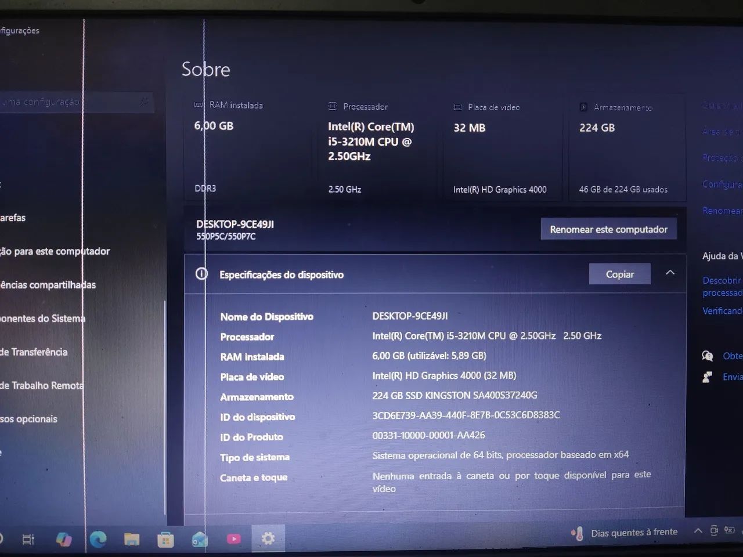Open weather widget 'Dias quentes à frente'
This screenshot has width=743, height=557.
[x=625, y=533]
